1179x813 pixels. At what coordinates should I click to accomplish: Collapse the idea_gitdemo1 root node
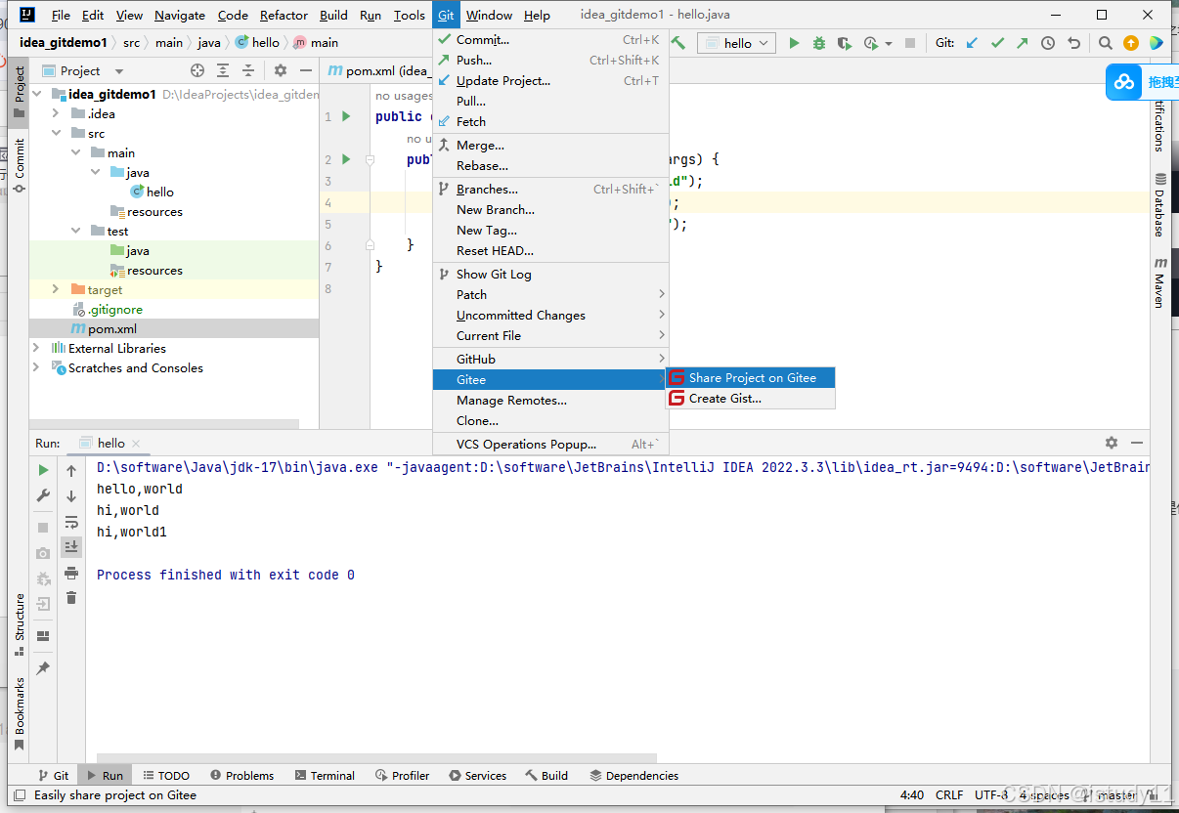pyautogui.click(x=37, y=94)
